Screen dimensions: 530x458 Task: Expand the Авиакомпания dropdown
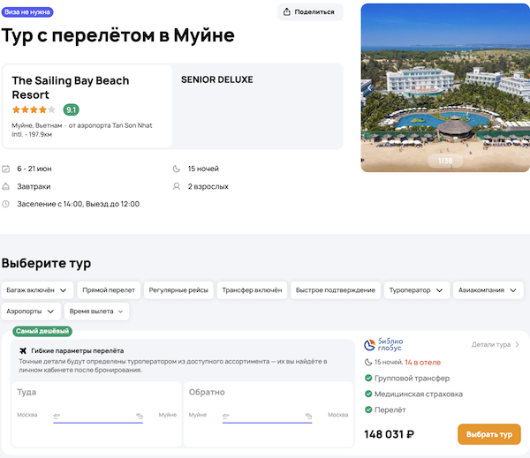coord(488,289)
